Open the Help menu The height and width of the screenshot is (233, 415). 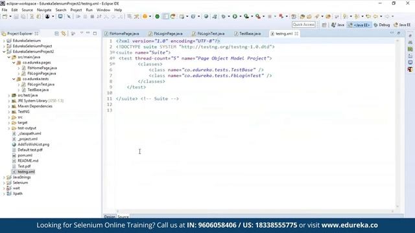tap(118, 10)
